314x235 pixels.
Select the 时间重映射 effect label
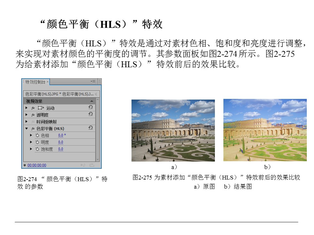tap(46, 122)
